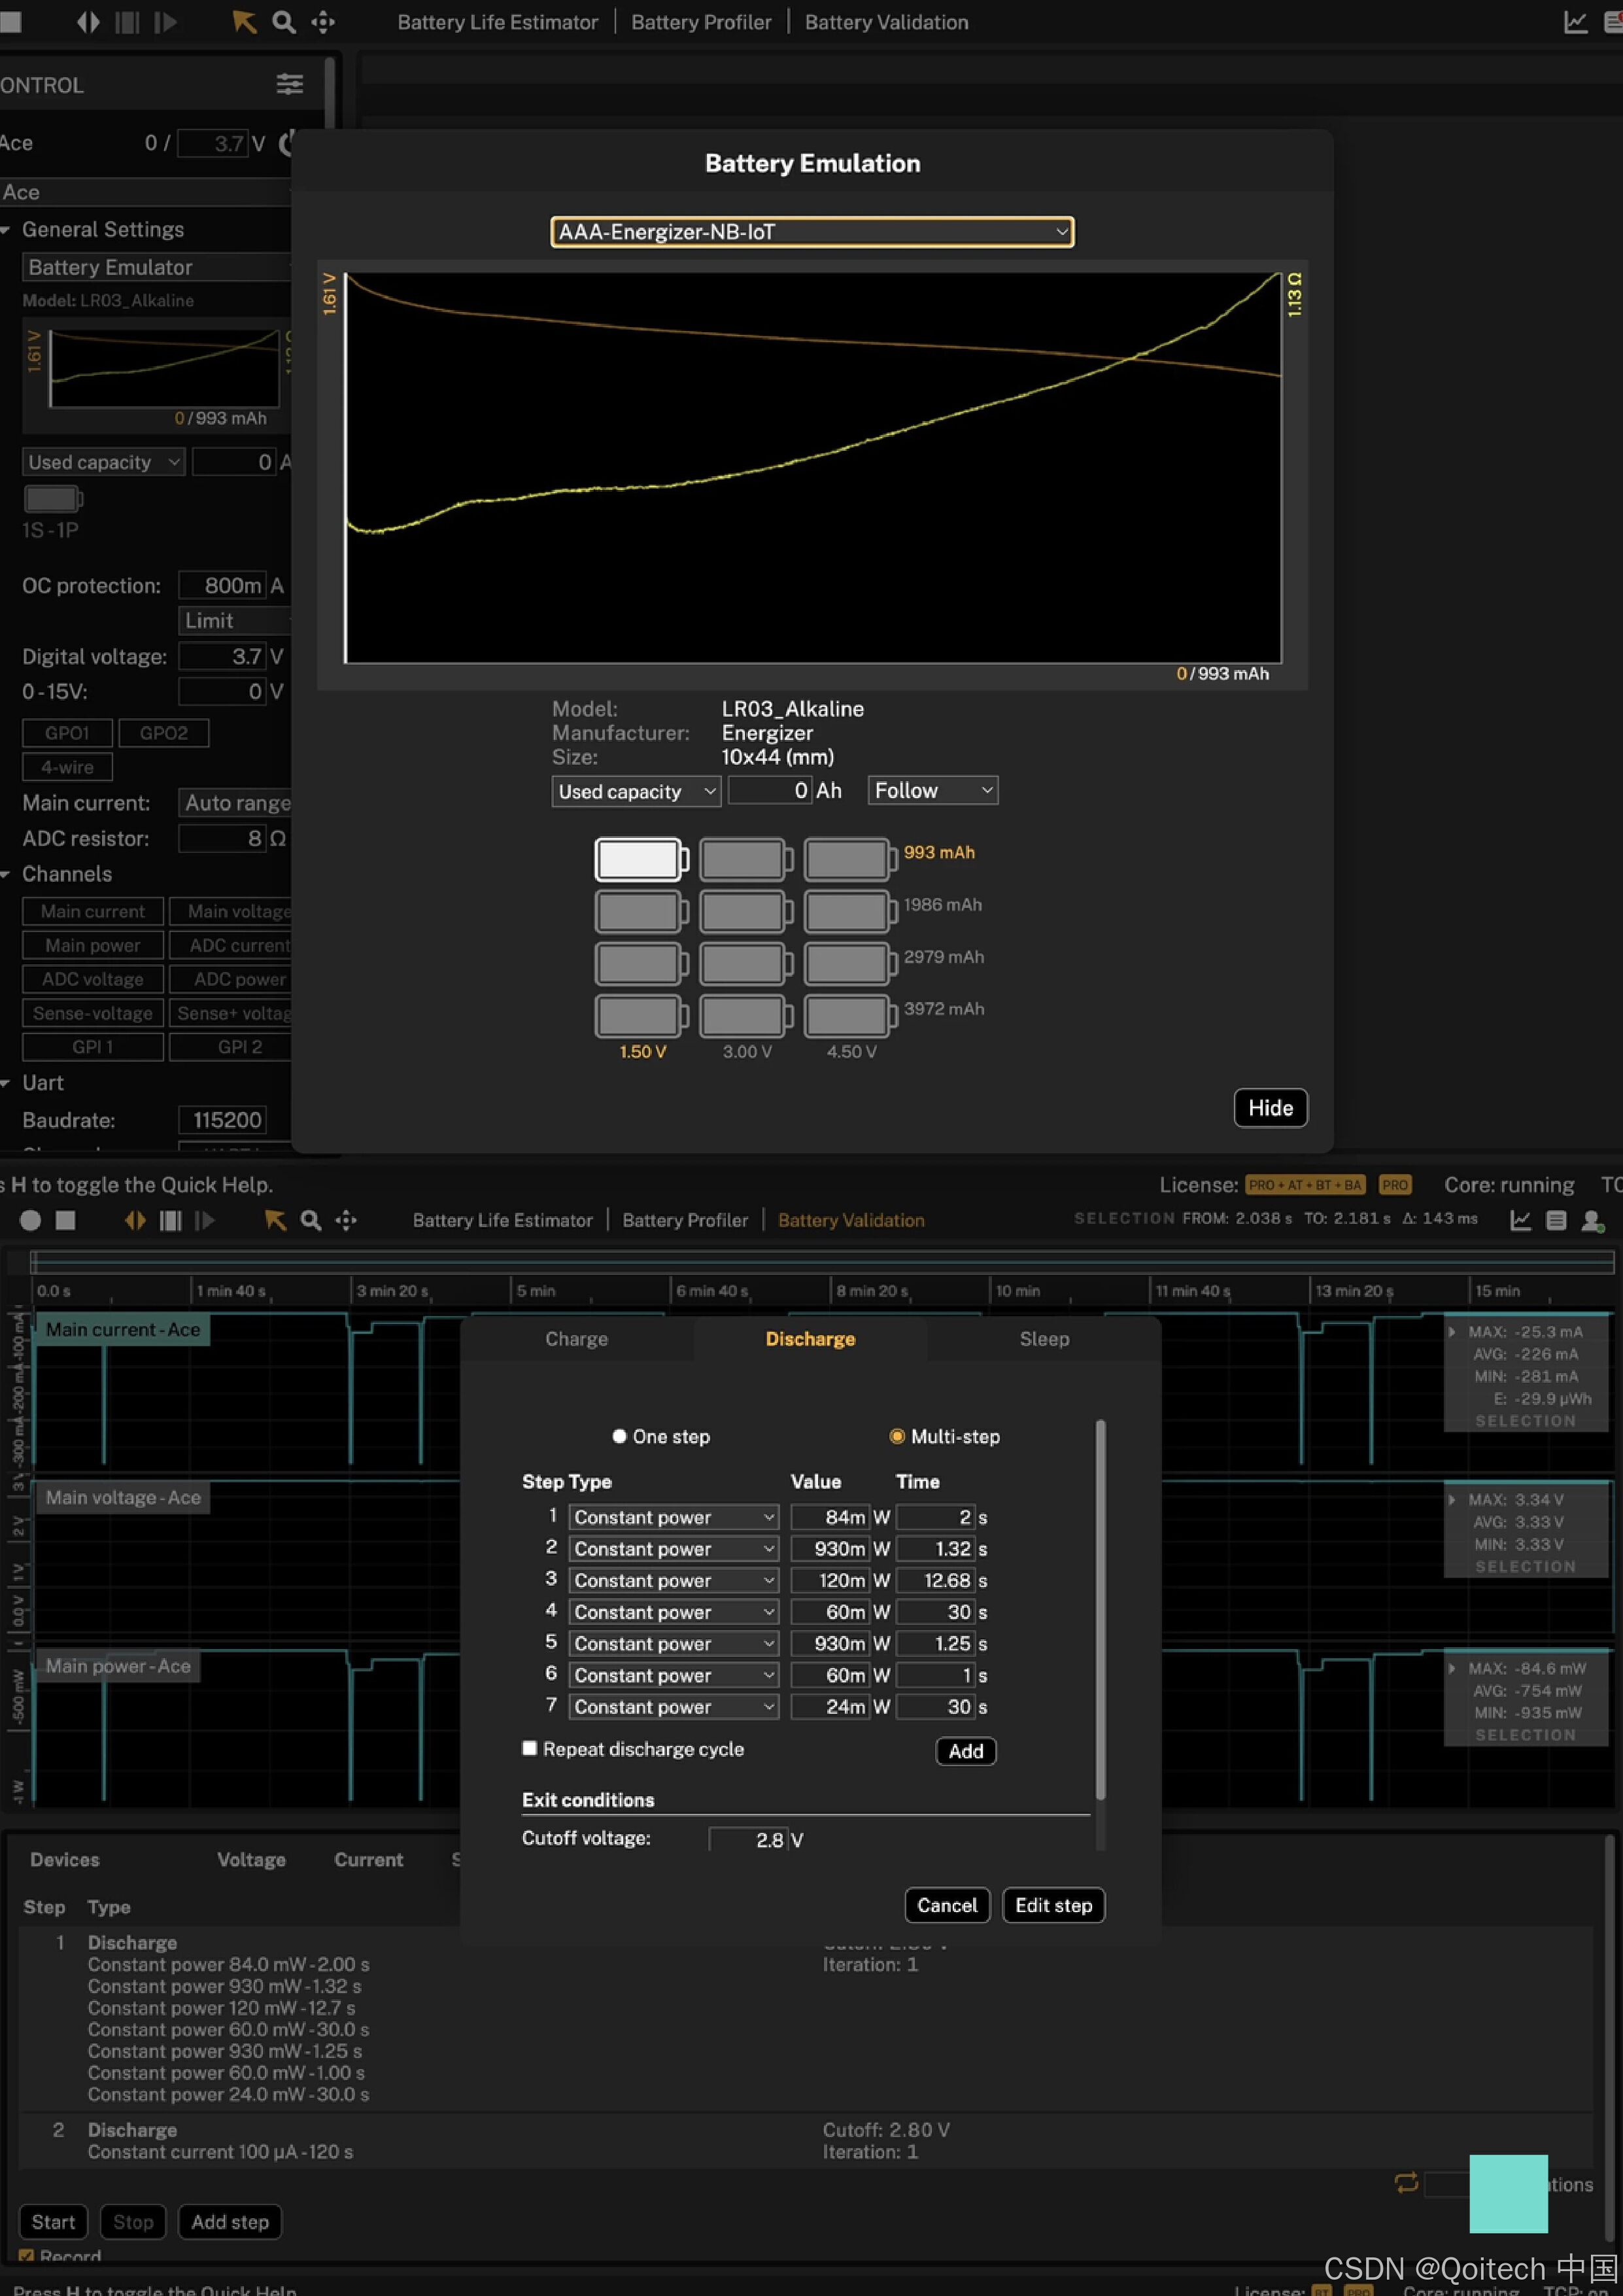Open the Follow dropdown in Battery Emulation
Screen dimensions: 1623x2296
(931, 790)
